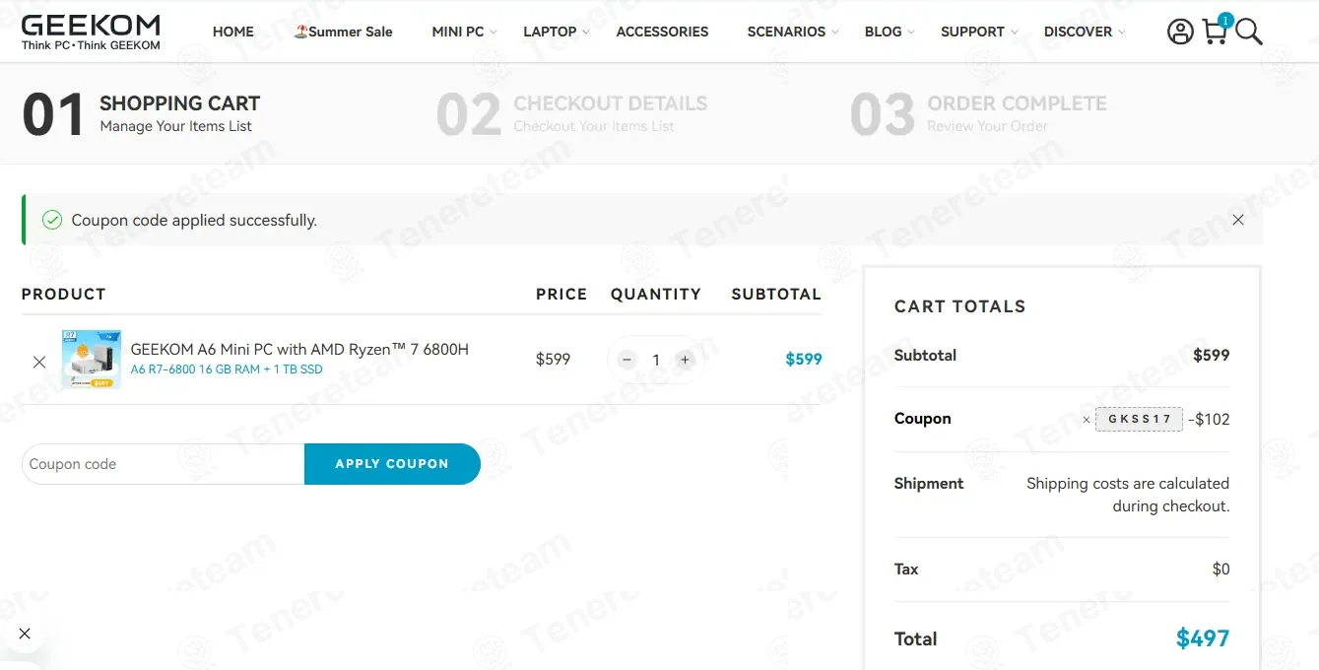Dismiss the coupon success notification

click(1238, 220)
